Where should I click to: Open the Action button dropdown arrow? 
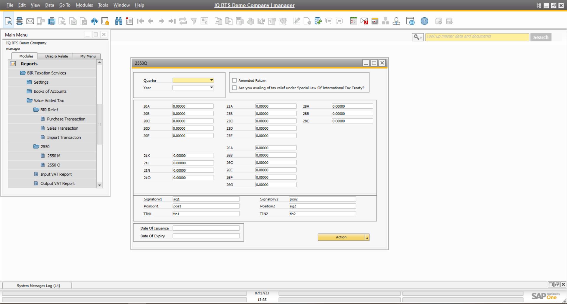367,237
